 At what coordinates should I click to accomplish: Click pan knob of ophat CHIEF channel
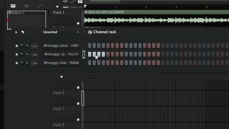(x=21, y=46)
